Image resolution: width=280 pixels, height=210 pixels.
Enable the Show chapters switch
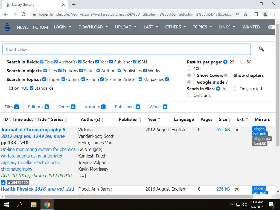(x=227, y=75)
